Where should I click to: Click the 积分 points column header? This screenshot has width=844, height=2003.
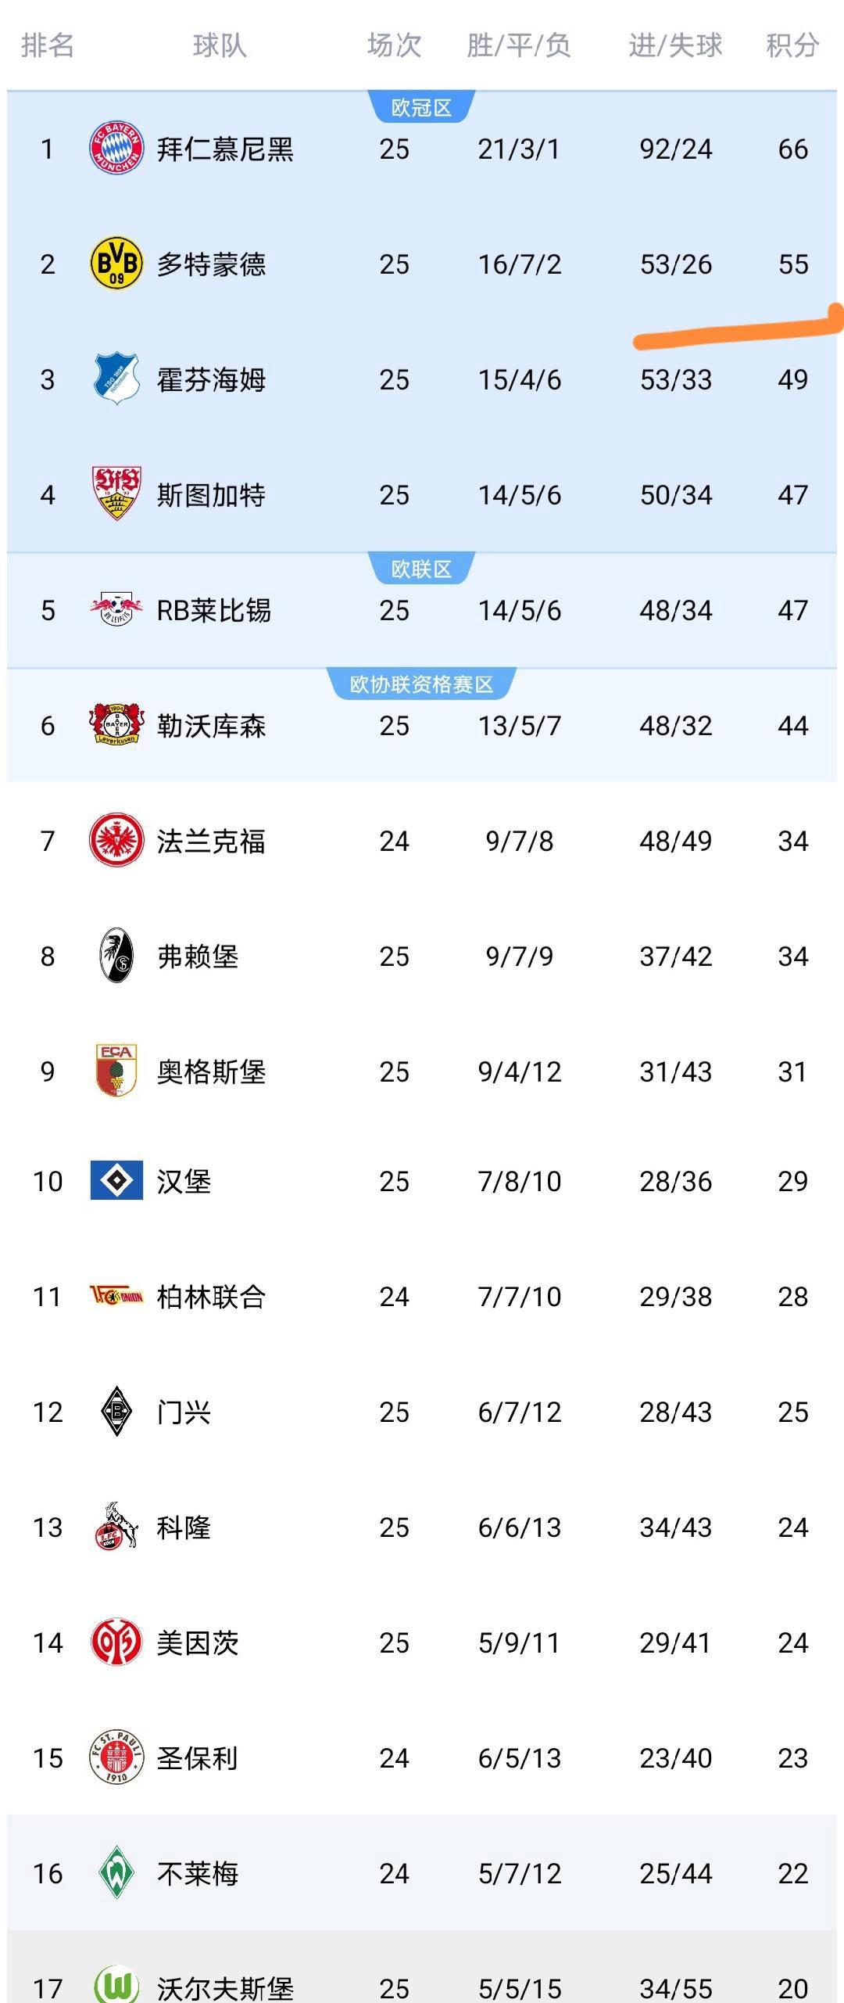(x=792, y=45)
